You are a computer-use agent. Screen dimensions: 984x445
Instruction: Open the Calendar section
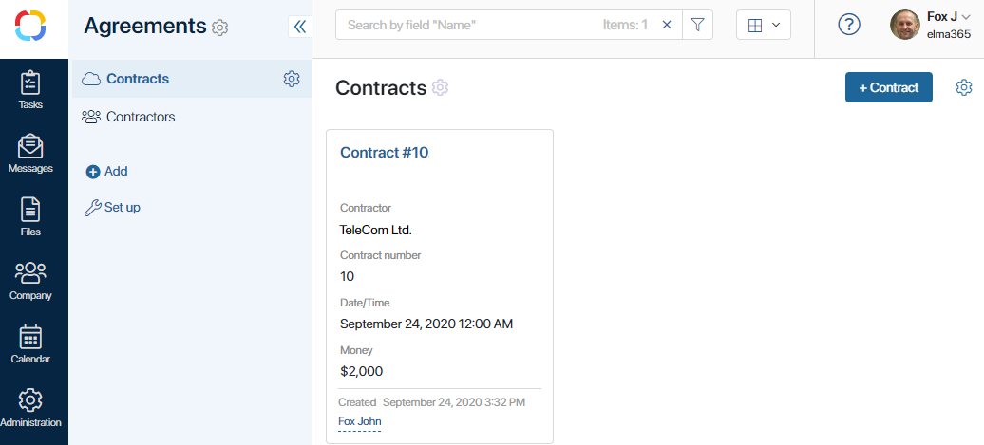tap(30, 345)
